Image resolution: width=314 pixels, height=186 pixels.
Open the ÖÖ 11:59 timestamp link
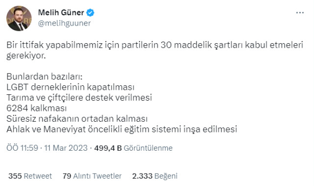tap(22, 148)
